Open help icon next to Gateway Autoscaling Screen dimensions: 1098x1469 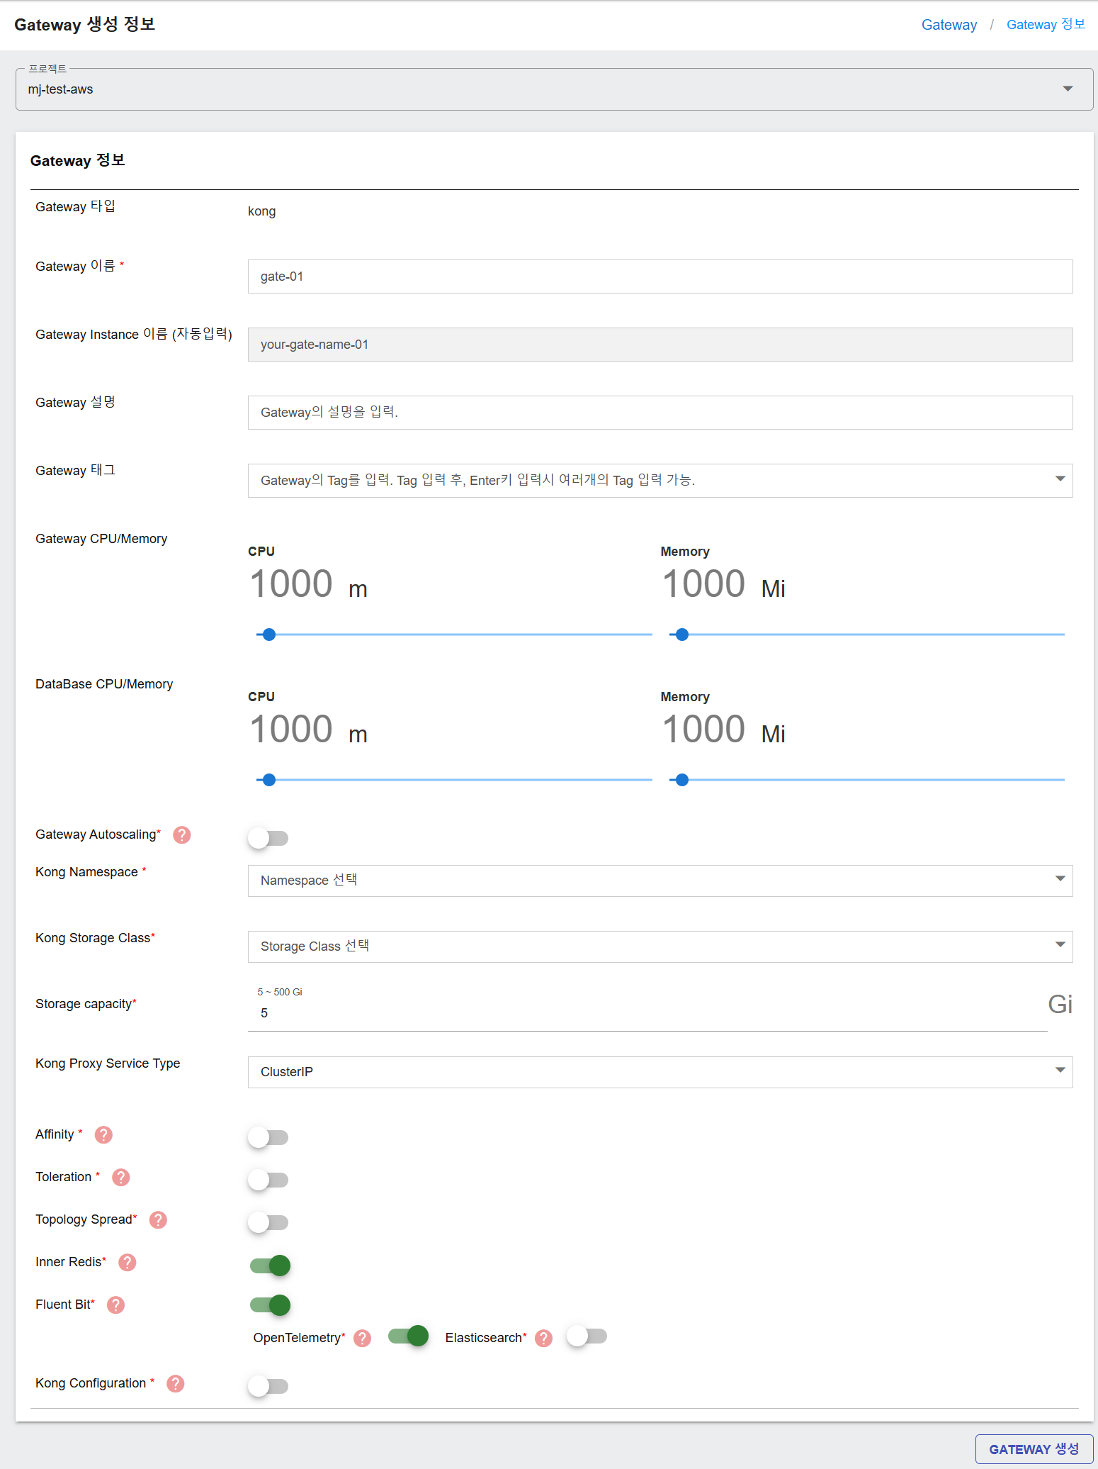coord(182,835)
